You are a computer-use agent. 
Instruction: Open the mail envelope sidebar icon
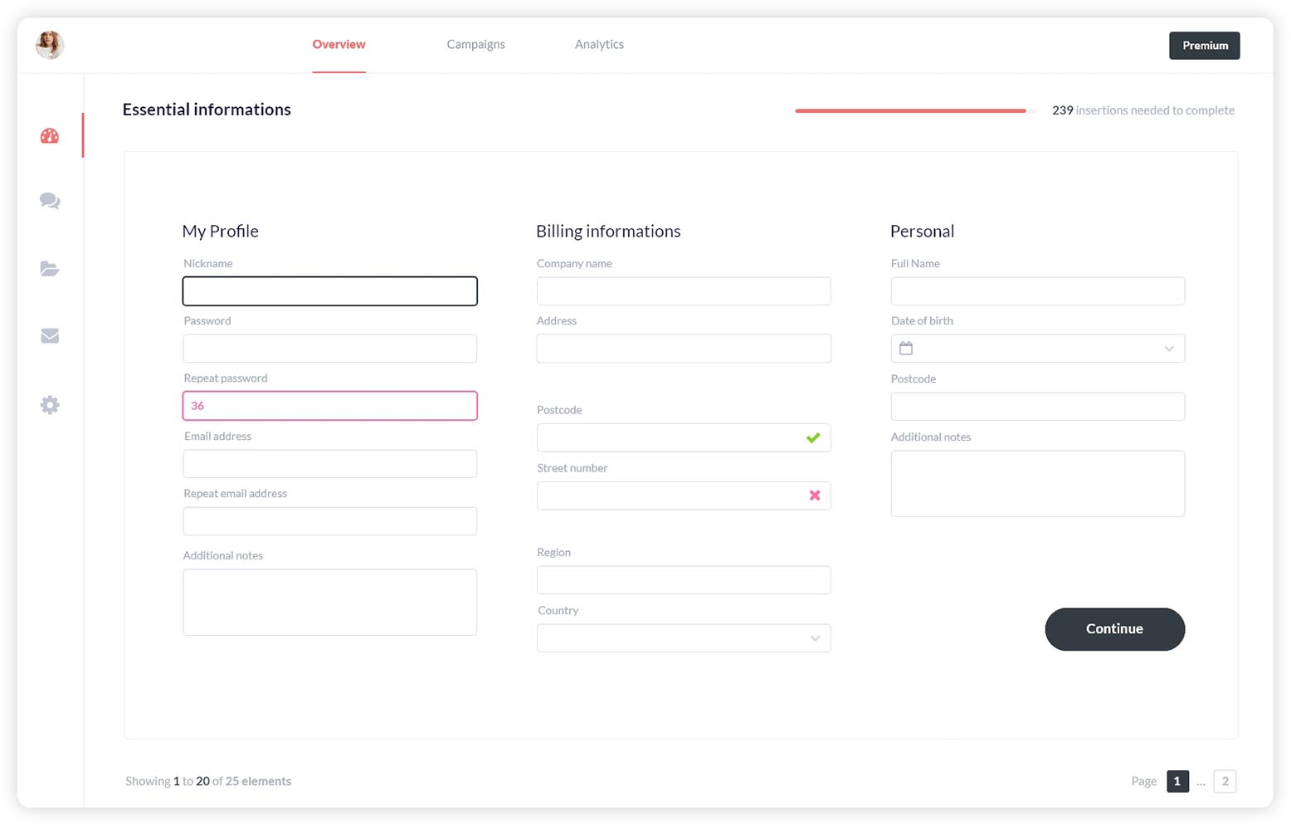(50, 336)
